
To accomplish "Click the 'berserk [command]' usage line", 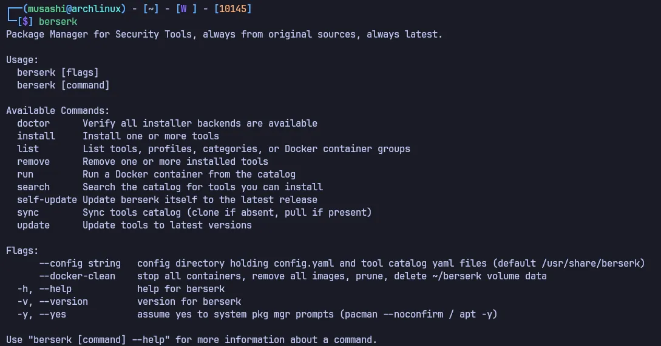I will click(x=63, y=85).
